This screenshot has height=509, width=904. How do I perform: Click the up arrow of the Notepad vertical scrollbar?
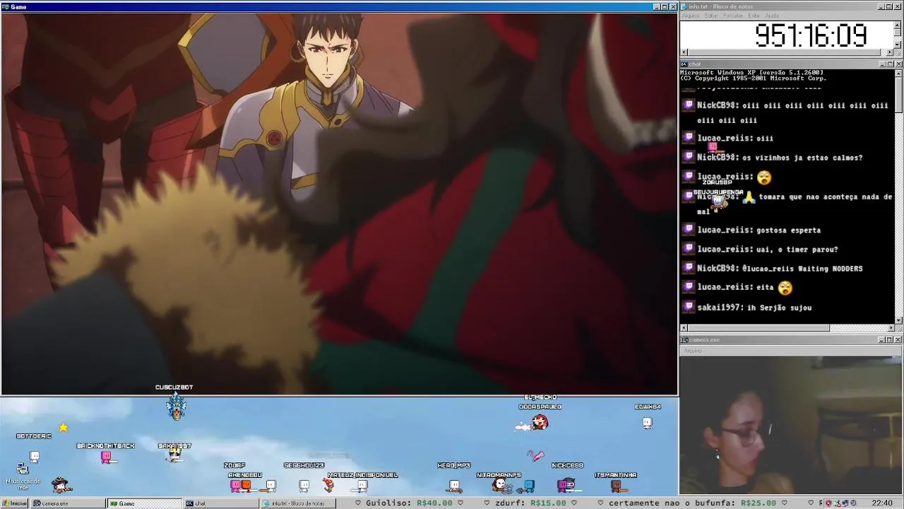[x=898, y=24]
